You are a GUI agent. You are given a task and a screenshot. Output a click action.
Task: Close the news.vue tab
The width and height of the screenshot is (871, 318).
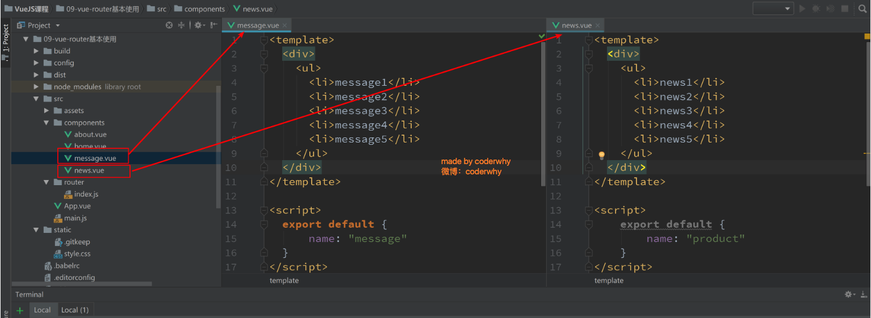pos(598,26)
